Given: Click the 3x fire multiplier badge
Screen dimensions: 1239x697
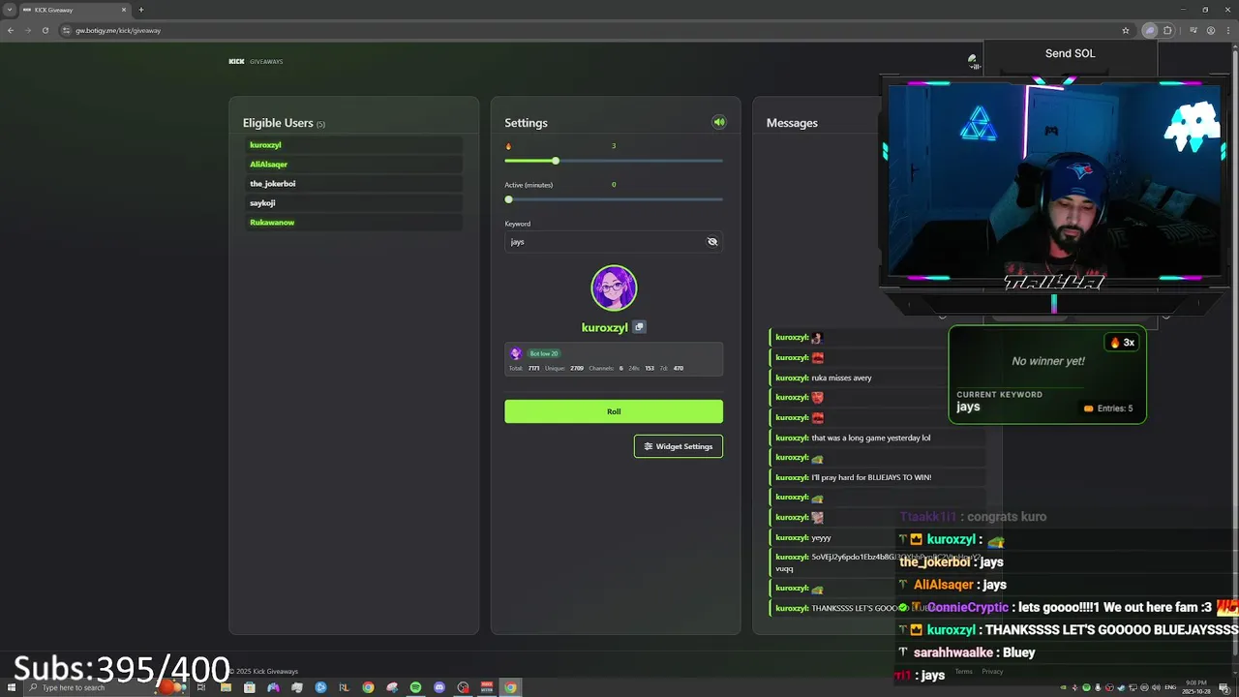Looking at the screenshot, I should [x=1122, y=343].
